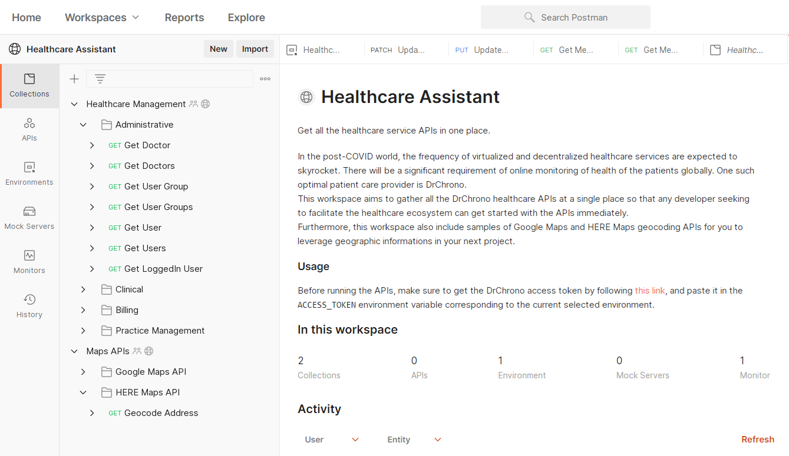This screenshot has height=456, width=789.
Task: Open the APIs sidebar panel
Action: pyautogui.click(x=29, y=130)
